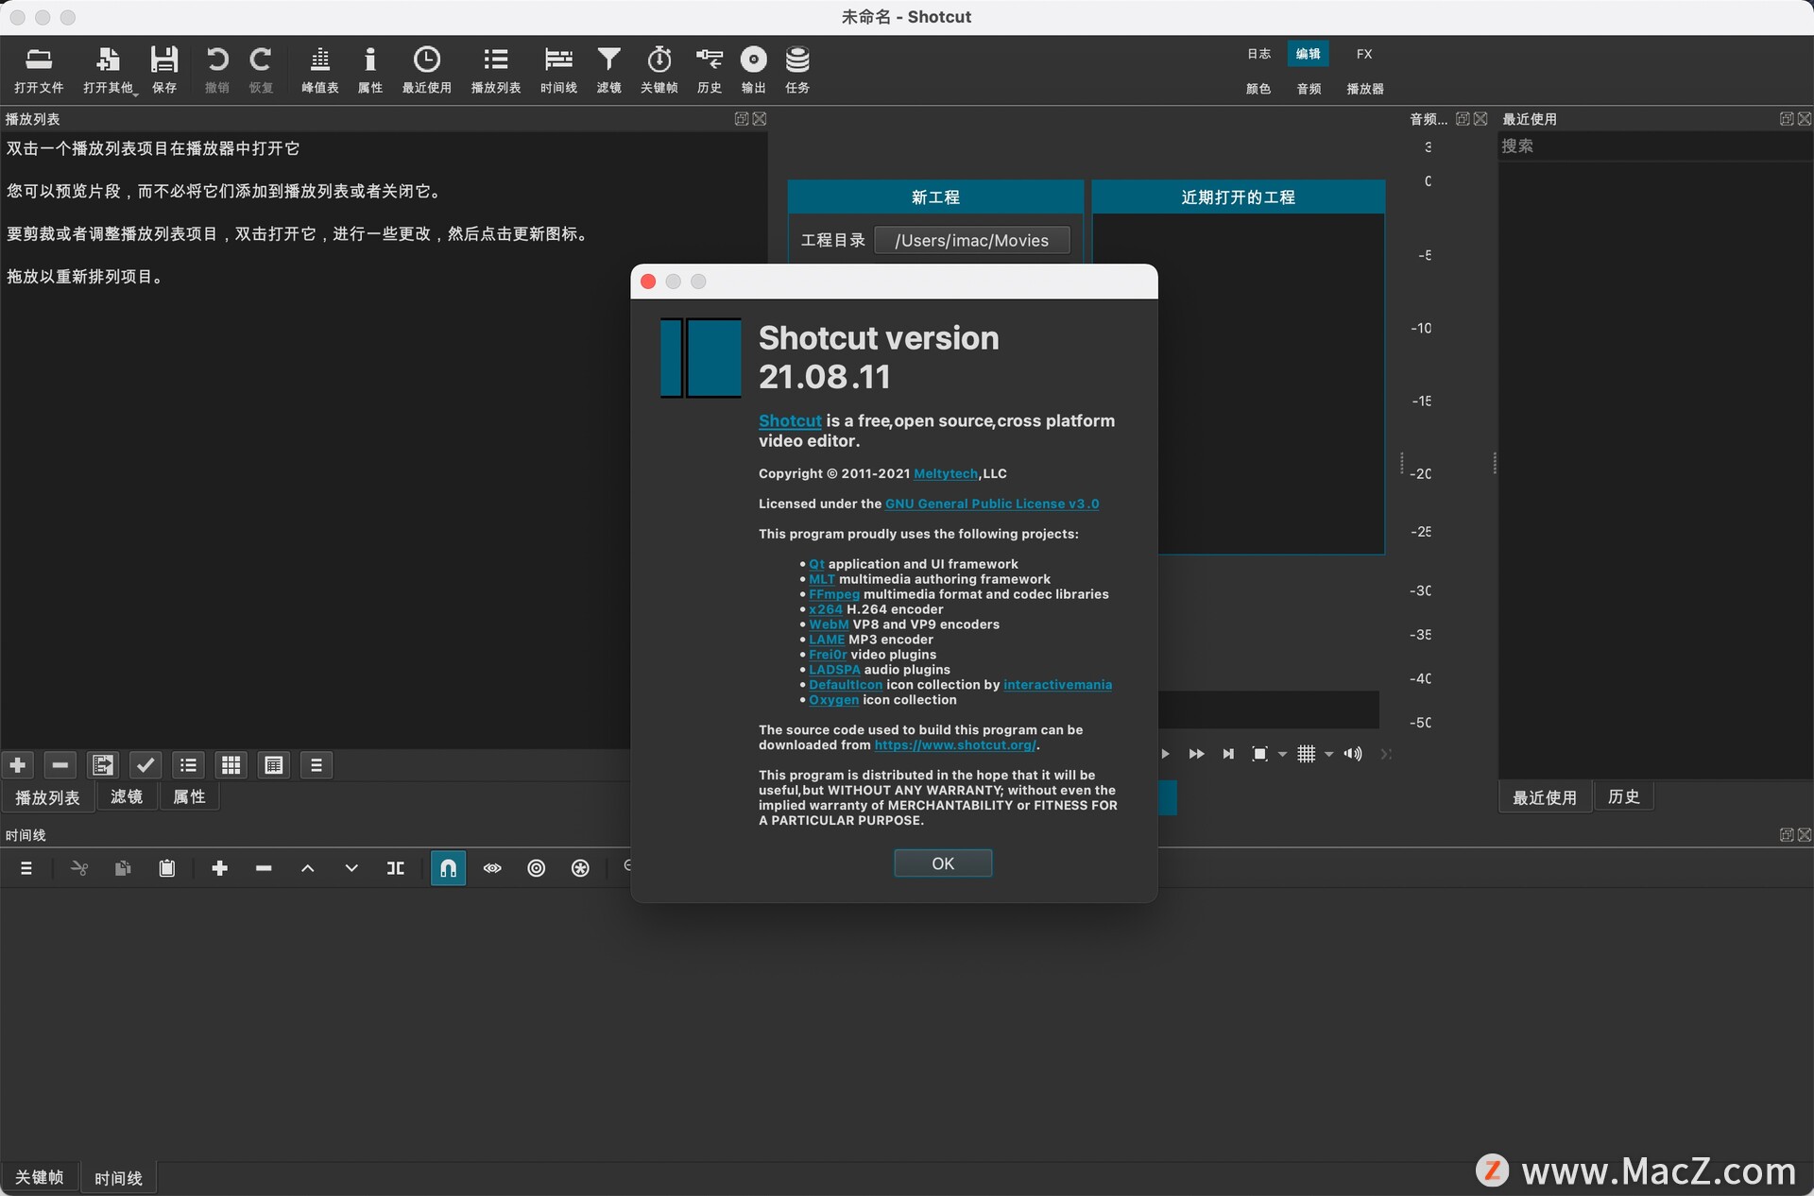1814x1196 pixels.
Task: Click the Save disk icon
Action: (x=164, y=70)
